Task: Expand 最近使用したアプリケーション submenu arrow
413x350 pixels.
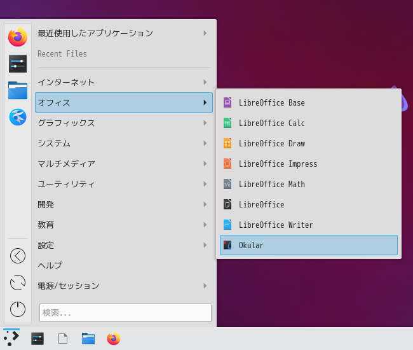Action: point(205,33)
